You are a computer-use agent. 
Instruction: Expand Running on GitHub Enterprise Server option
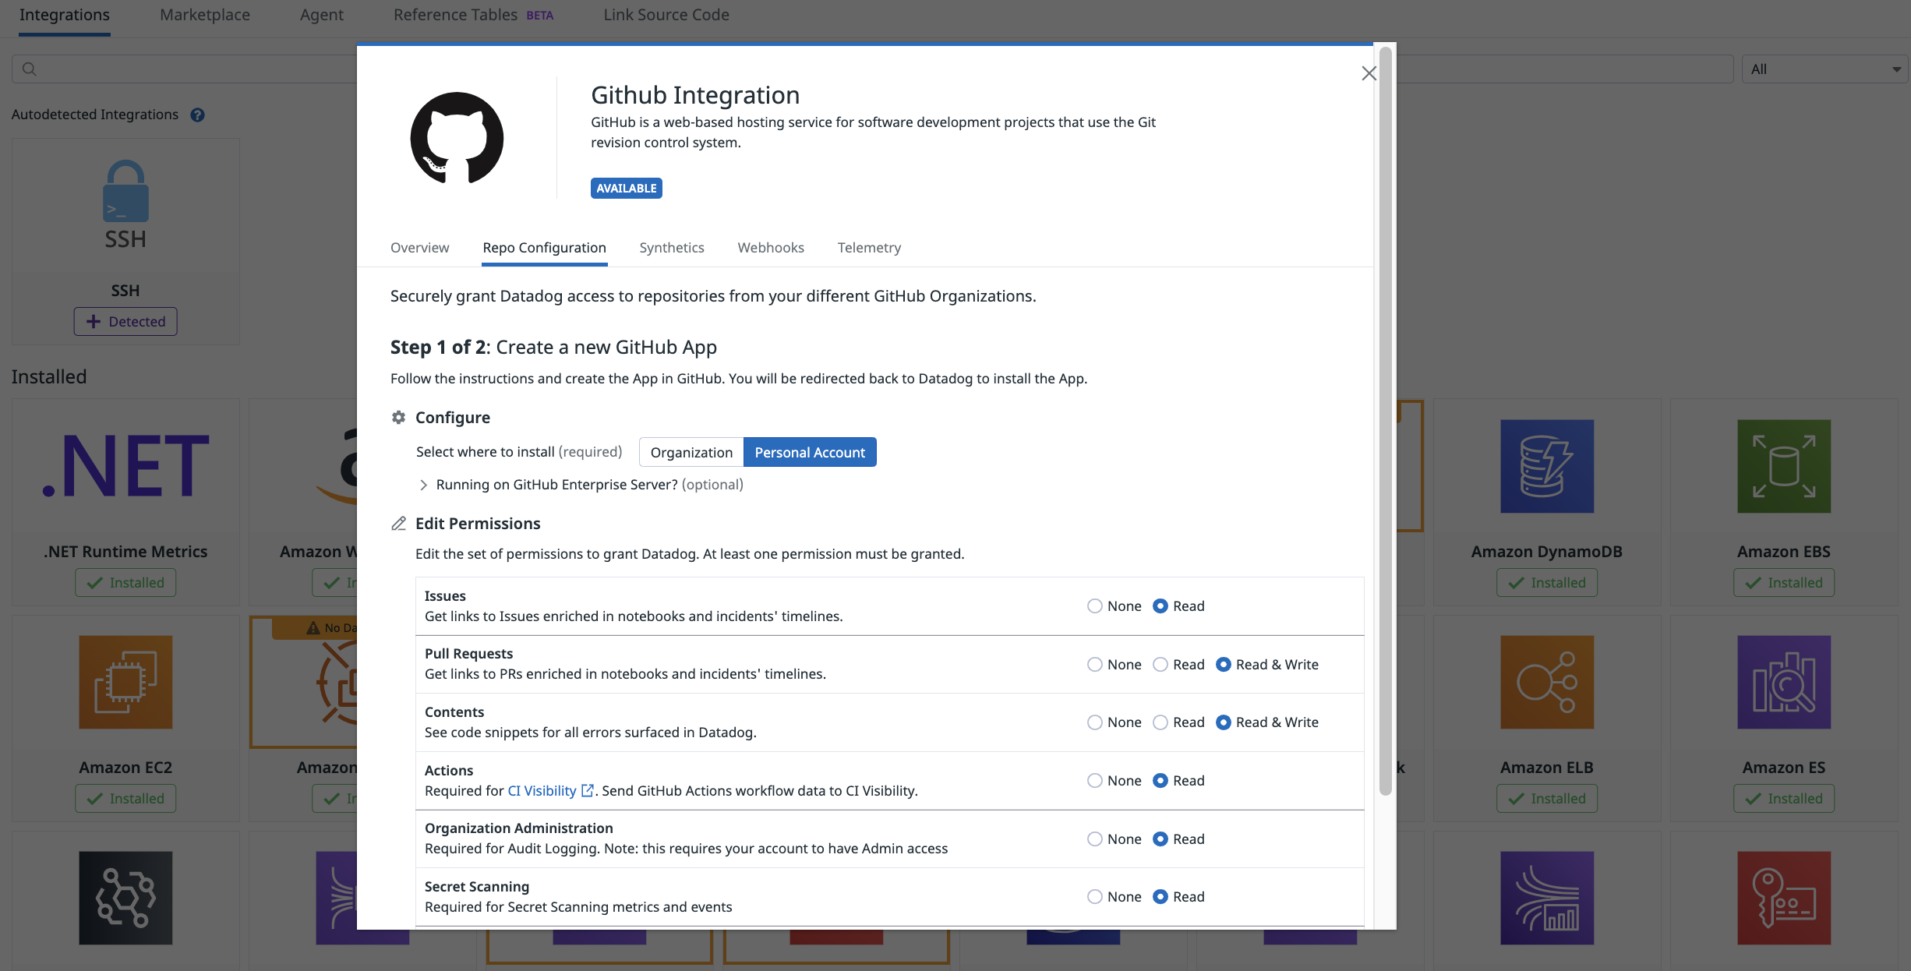(423, 485)
